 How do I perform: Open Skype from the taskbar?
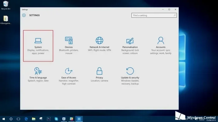pos(56,119)
